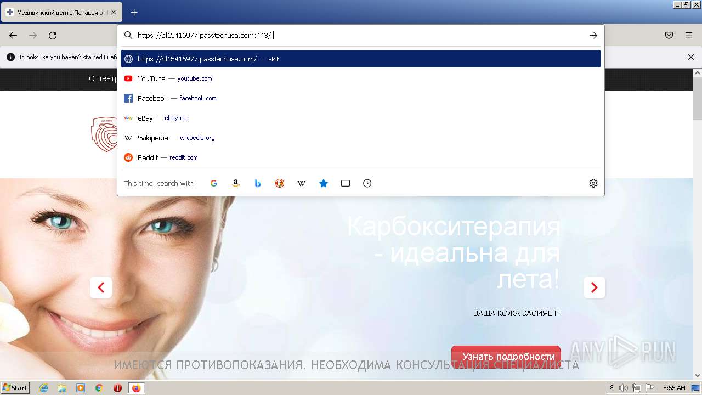Choose the Wikipedia suggestion
702x395 pixels.
pos(361,138)
